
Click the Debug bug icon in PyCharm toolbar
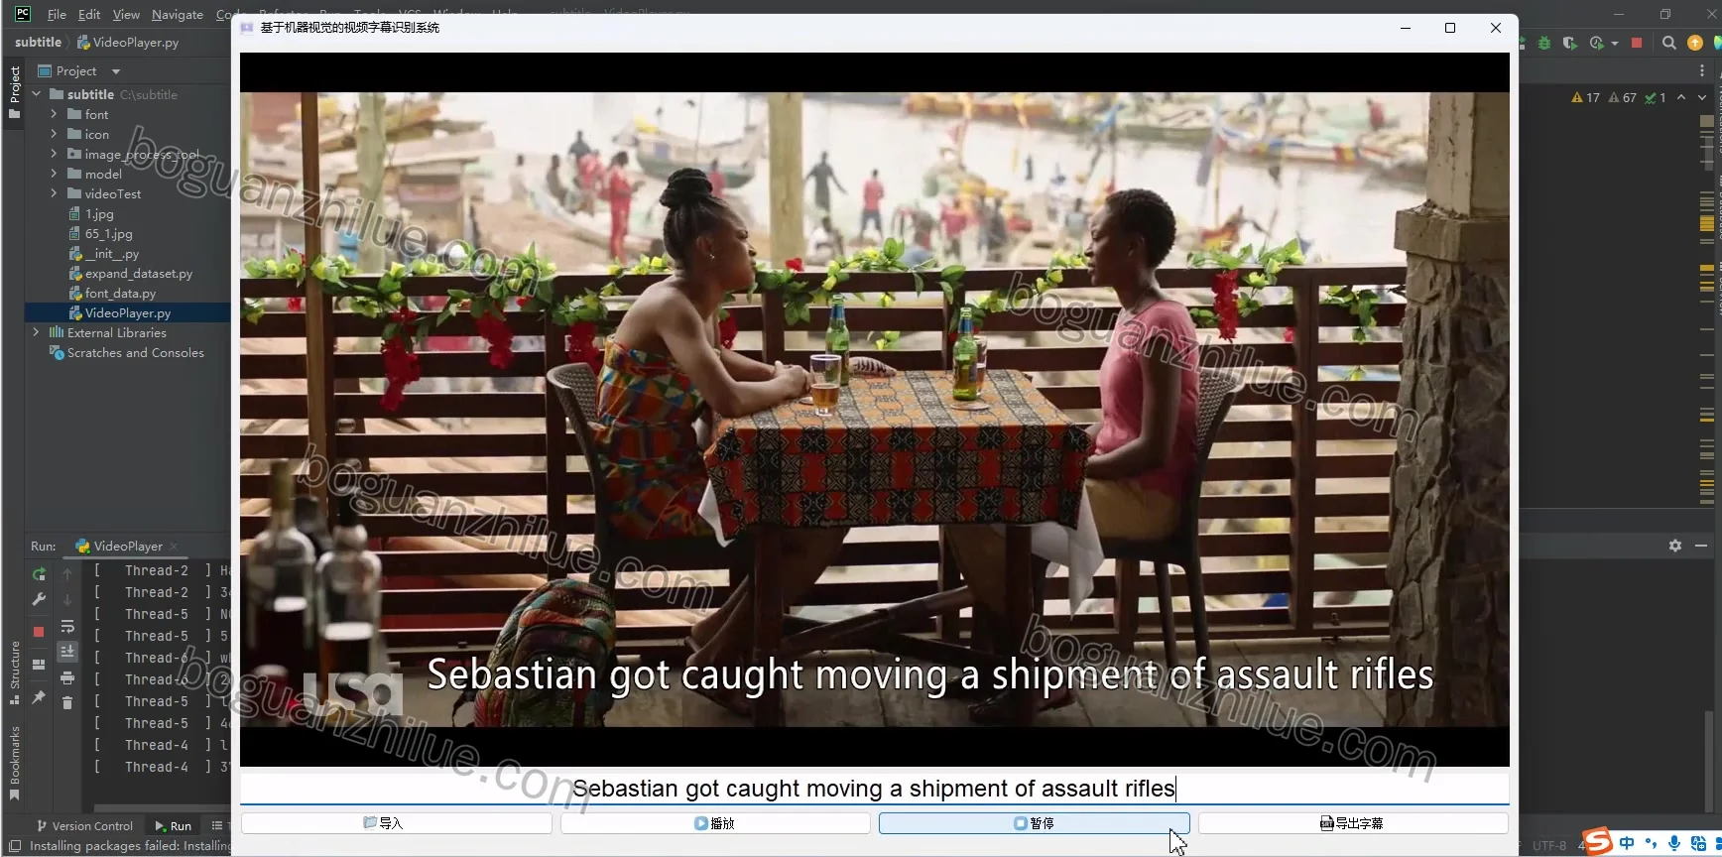(x=1544, y=43)
